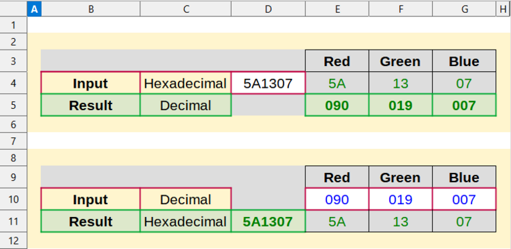Select column A header
Image resolution: width=511 pixels, height=249 pixels.
(34, 10)
